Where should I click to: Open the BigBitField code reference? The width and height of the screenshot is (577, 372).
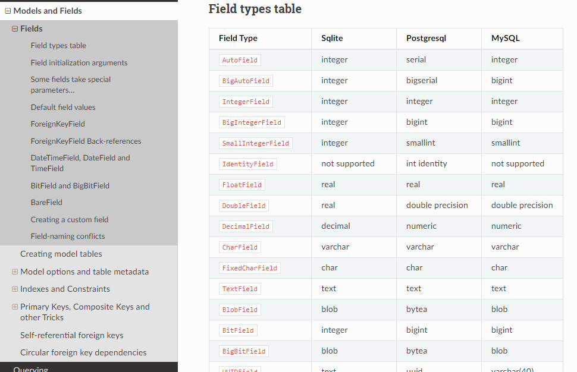[244, 351]
